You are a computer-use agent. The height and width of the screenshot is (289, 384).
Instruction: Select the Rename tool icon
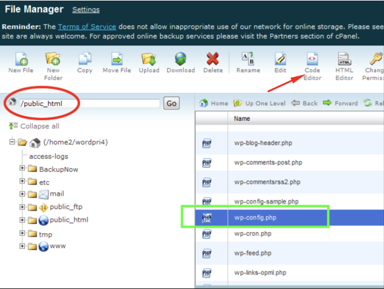point(248,59)
